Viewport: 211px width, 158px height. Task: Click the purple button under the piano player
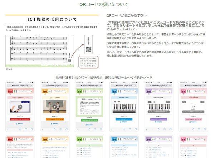[x=159, y=119]
